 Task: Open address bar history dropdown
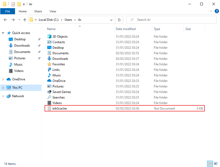[x=111, y=20]
